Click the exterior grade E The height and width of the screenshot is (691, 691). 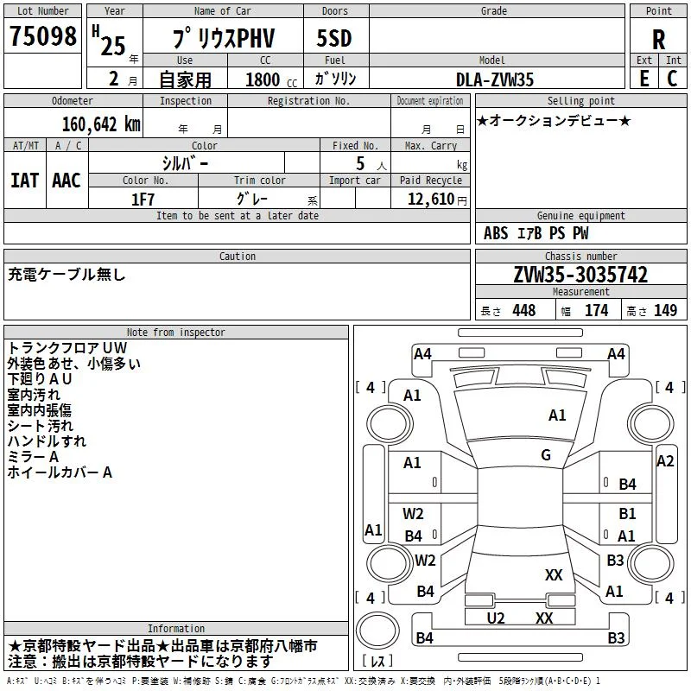coord(644,79)
